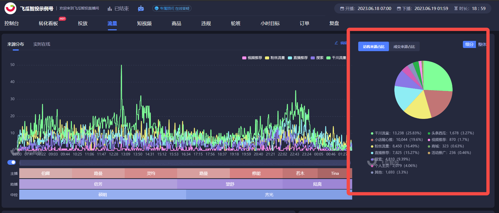Select 主播 shift block 若木
Screen dimensions: 499x213
coord(300,173)
